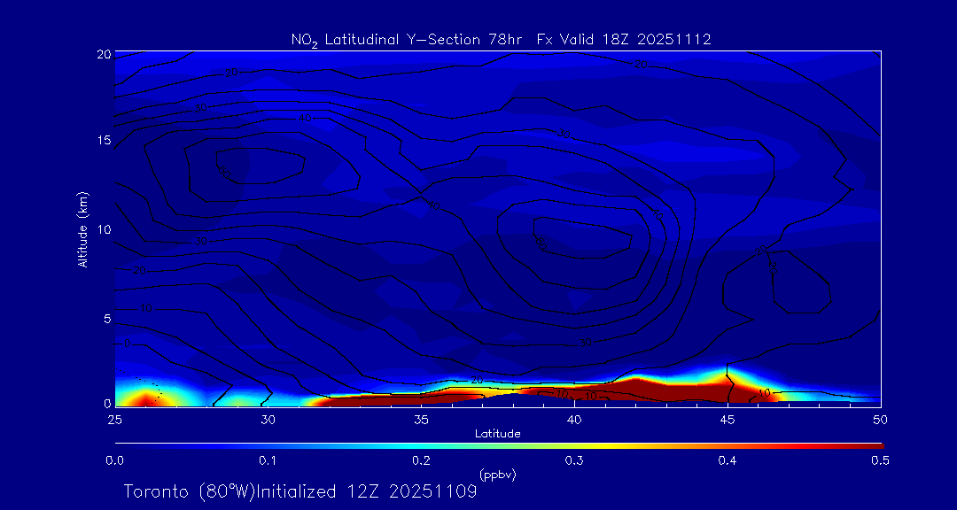
Task: Click the "(ppbv)" units label under colorbar
Action: pyautogui.click(x=497, y=475)
